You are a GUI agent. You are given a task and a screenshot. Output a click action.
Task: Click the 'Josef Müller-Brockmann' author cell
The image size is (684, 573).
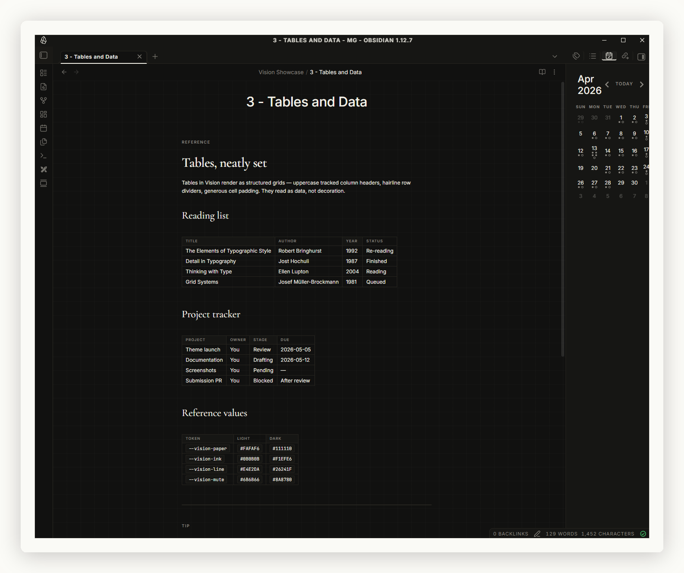pyautogui.click(x=308, y=282)
